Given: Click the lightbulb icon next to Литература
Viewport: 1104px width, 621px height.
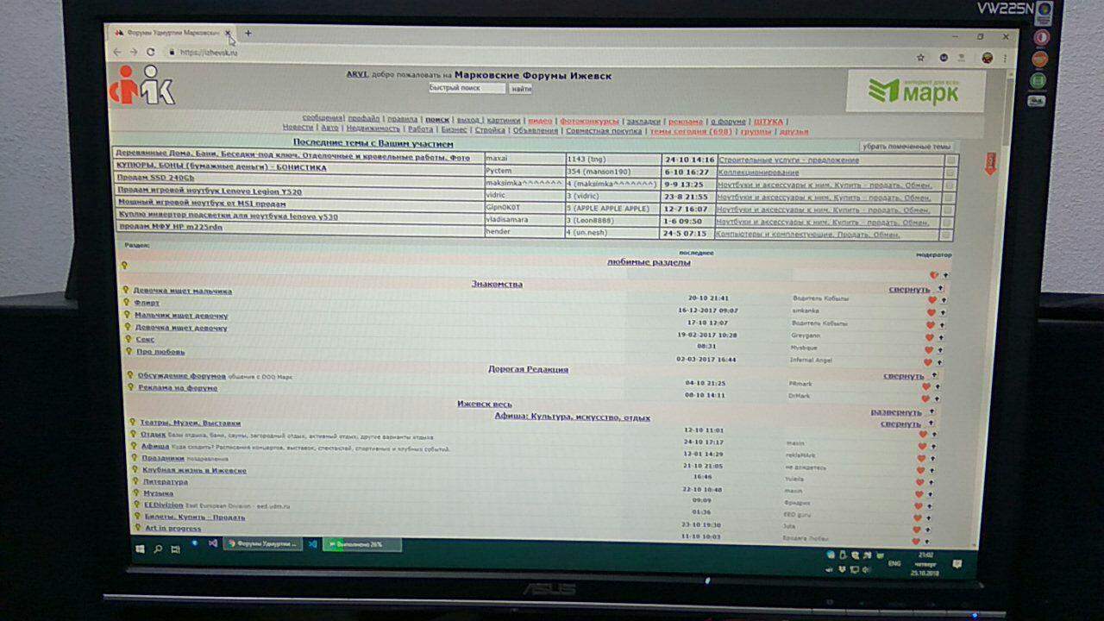Looking at the screenshot, I should [x=135, y=481].
